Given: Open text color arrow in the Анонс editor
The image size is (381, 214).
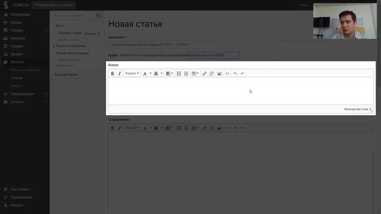Looking at the screenshot, I should click(151, 74).
